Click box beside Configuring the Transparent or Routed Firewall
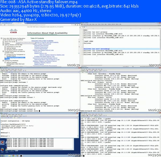Screen dimensions: 161x157 (5, 55)
